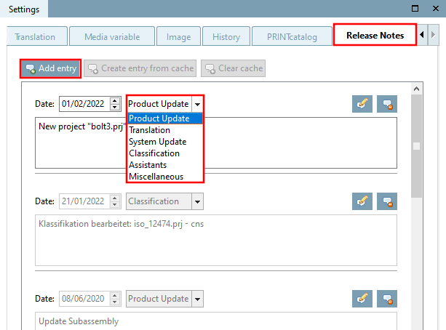446x330 pixels.
Task: Delete the 08/06/2020 Product Update entry
Action: pos(387,299)
